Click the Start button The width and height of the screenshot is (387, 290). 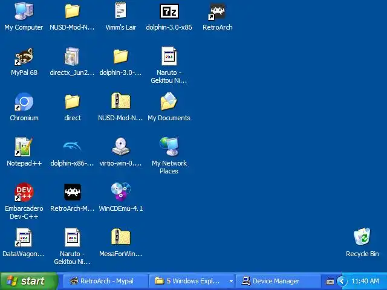coord(28,281)
